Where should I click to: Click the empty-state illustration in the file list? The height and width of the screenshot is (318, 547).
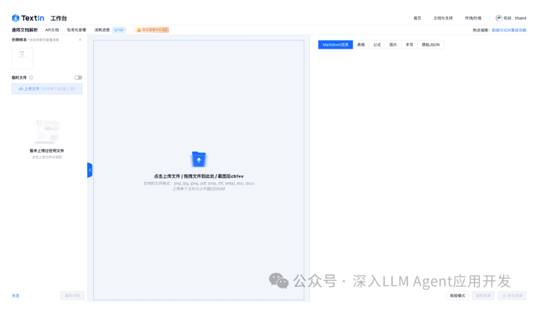click(x=47, y=132)
